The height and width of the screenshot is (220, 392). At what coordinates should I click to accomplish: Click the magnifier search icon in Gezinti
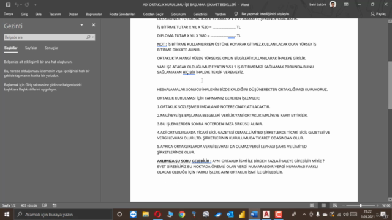click(88, 37)
